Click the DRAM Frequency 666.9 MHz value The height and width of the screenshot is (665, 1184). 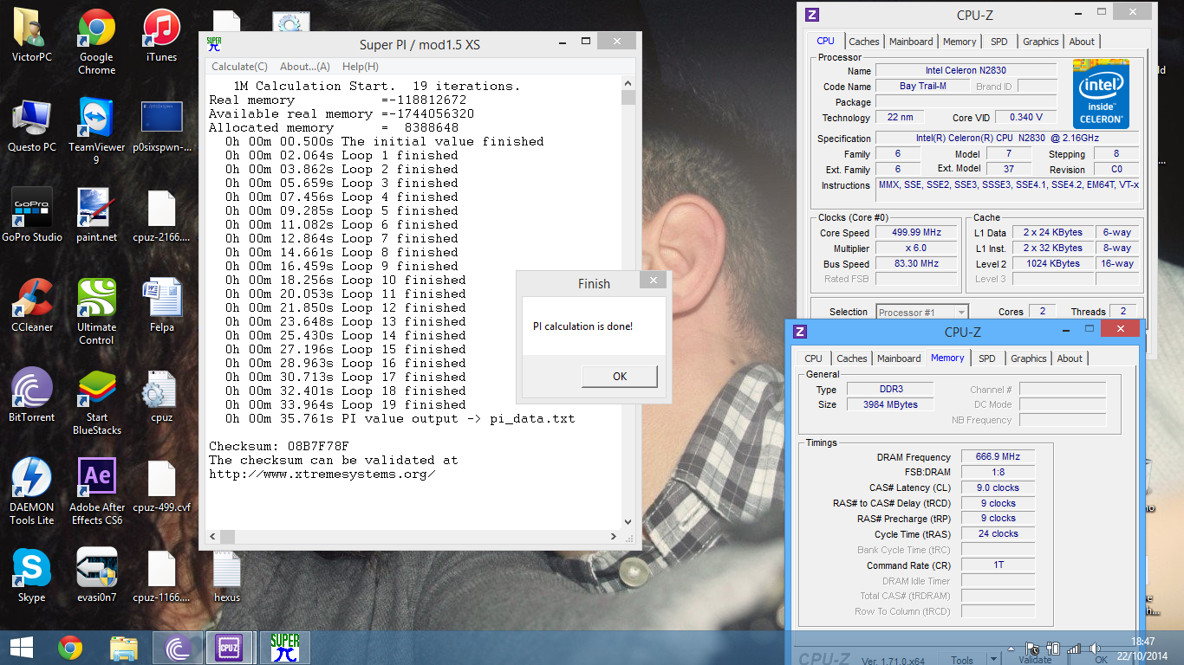tap(998, 457)
